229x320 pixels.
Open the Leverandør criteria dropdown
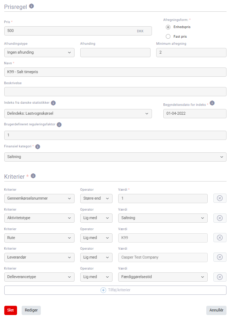click(39, 257)
